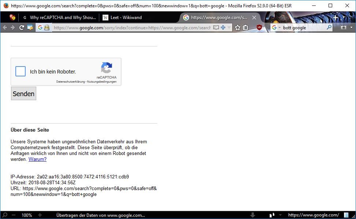Open the search engine selector dropdown
The width and height of the screenshot is (356, 219).
pos(276,28)
